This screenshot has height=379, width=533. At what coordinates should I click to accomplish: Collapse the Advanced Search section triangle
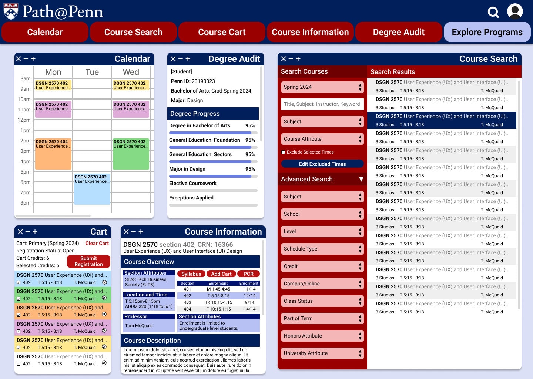pyautogui.click(x=361, y=179)
